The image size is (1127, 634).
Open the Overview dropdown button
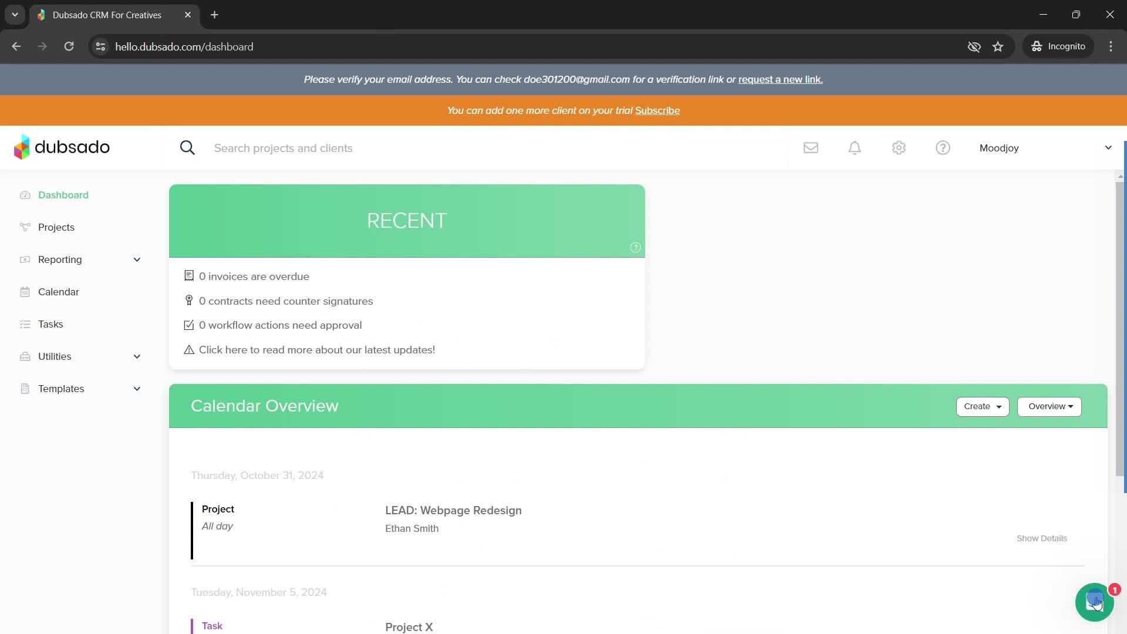1050,406
